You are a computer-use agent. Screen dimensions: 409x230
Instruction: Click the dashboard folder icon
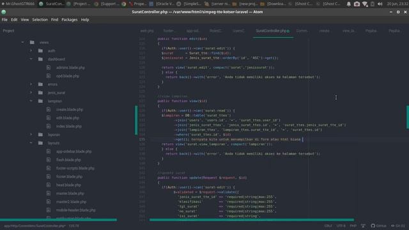[x=40, y=59]
